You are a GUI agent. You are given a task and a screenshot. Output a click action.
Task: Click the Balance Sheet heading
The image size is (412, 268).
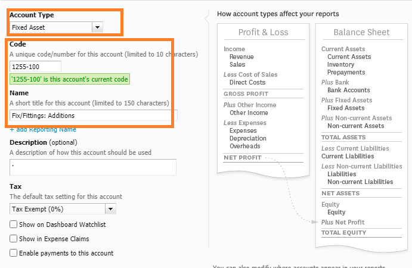coord(361,32)
